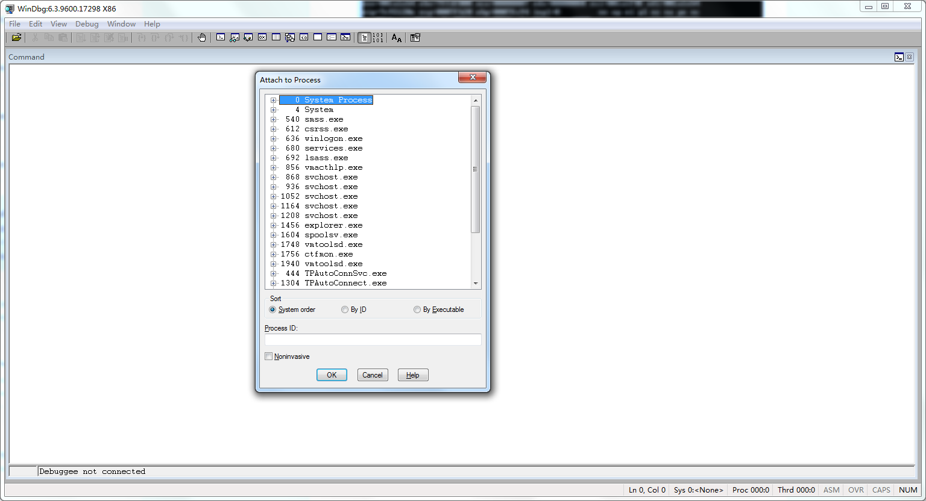
Task: Close the Attach to Process dialog
Action: (473, 77)
